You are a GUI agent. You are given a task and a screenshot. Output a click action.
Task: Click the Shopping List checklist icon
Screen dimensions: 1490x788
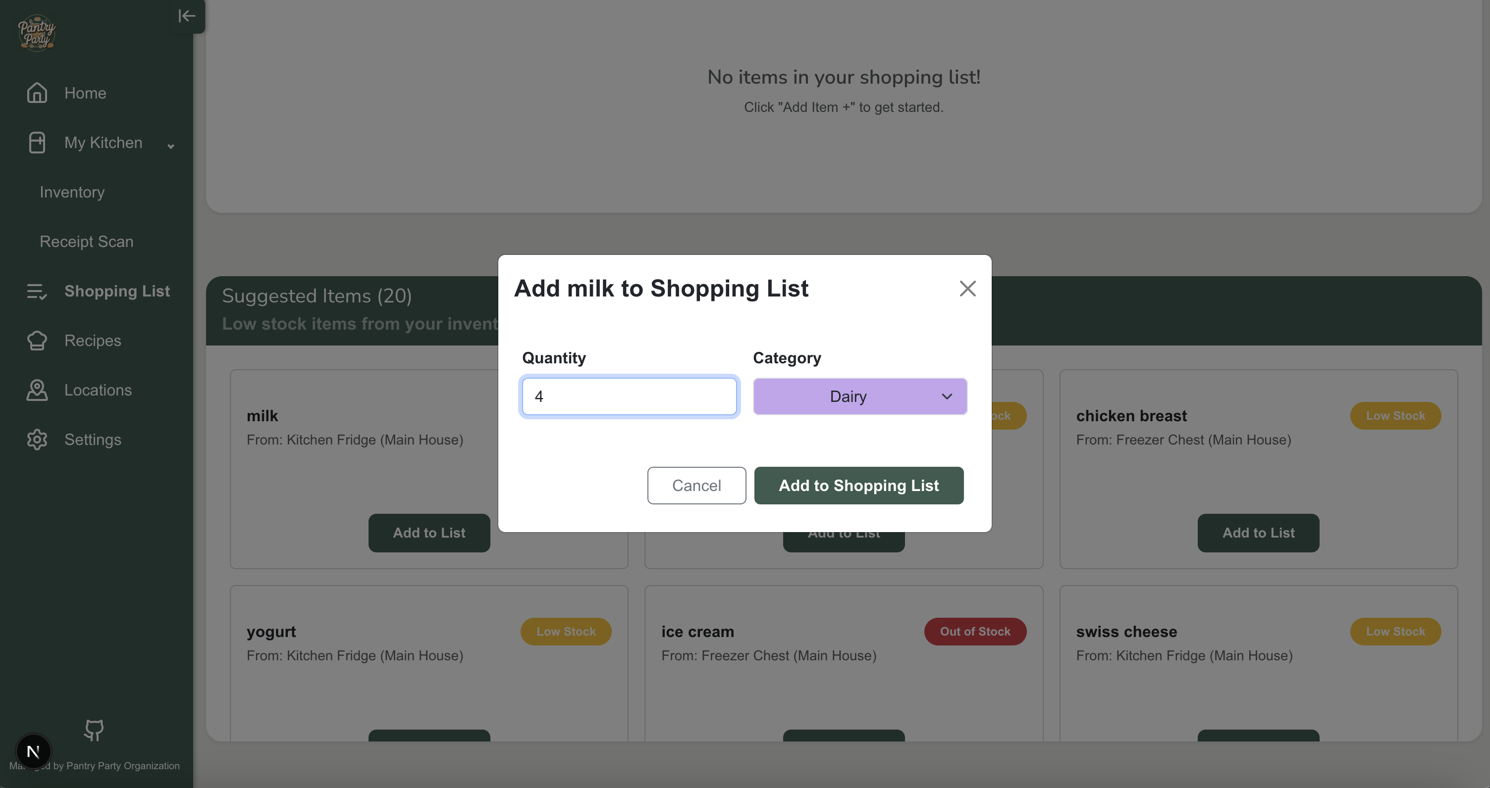(x=37, y=292)
